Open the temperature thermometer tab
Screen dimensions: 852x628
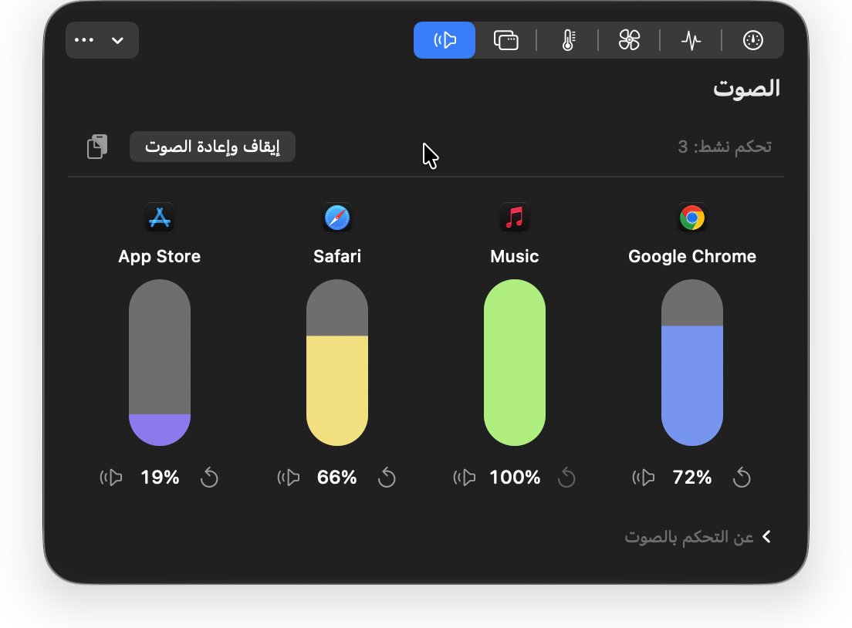pyautogui.click(x=568, y=40)
